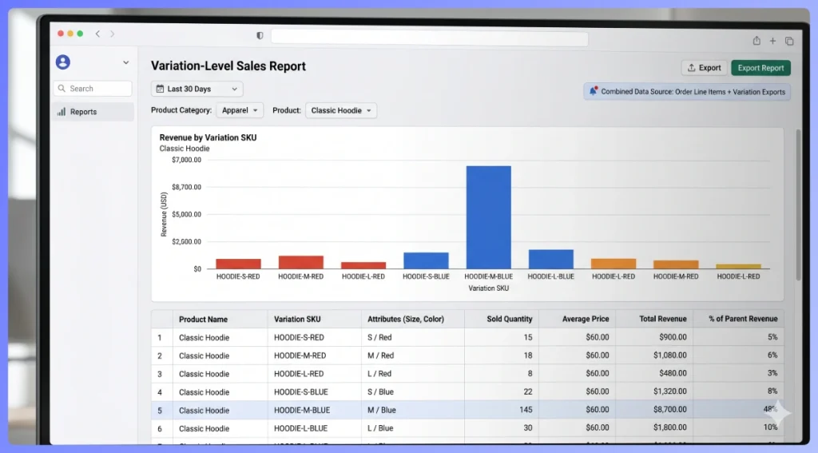Click the Revenue by Variation SKU chart title
The width and height of the screenshot is (818, 453).
click(x=208, y=137)
